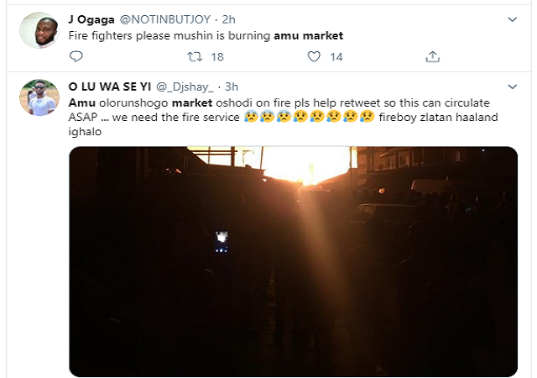This screenshot has height=378, width=537.
Task: Click the bold 'amu market' text
Action: tap(308, 35)
